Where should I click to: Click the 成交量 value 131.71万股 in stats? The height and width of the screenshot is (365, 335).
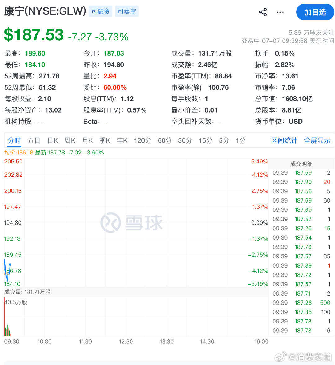tap(215, 53)
